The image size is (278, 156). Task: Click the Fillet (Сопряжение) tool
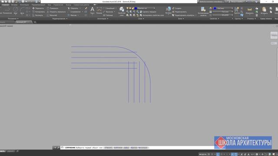click(x=74, y=12)
